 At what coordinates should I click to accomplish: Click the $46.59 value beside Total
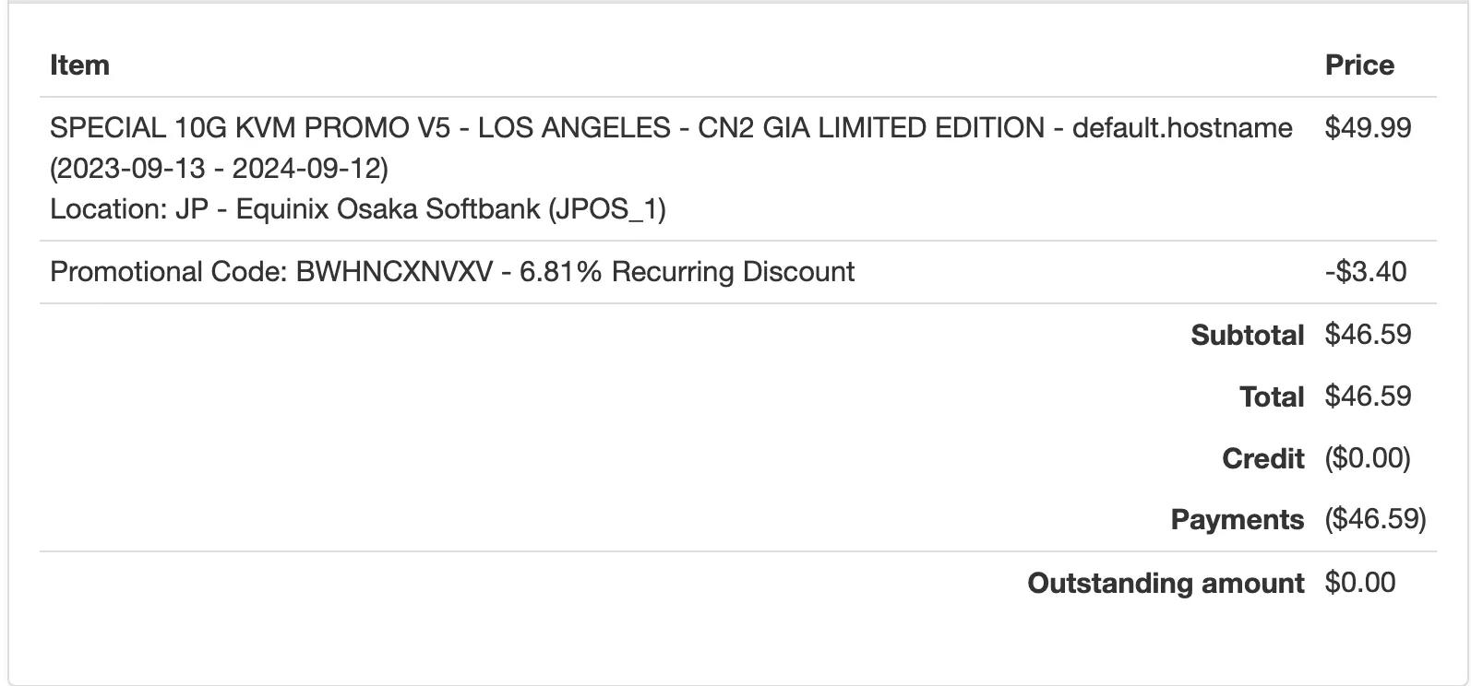click(1367, 396)
